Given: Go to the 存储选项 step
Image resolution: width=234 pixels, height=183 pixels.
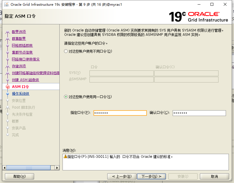Looking at the screenshot, I should tap(19, 66).
